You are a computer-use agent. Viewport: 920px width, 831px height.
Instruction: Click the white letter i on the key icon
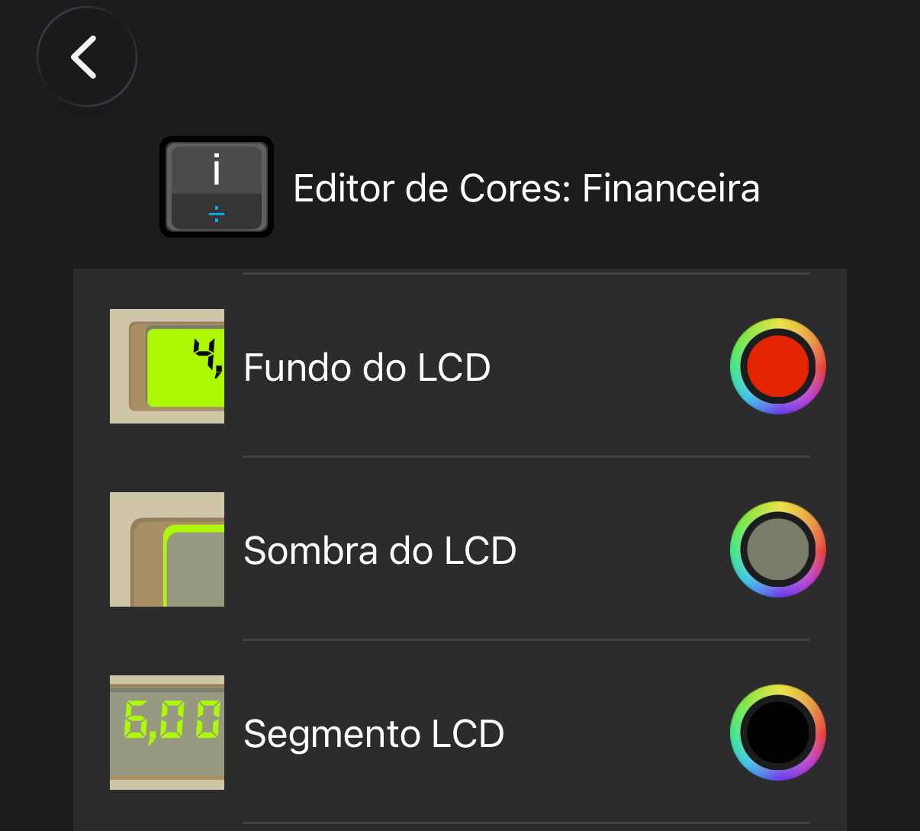tap(217, 169)
